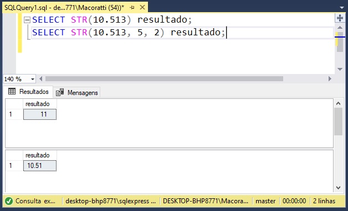Viewport: 348px width, 211px height.
Task: Open the active documents dropdown arrow
Action: pyautogui.click(x=342, y=8)
